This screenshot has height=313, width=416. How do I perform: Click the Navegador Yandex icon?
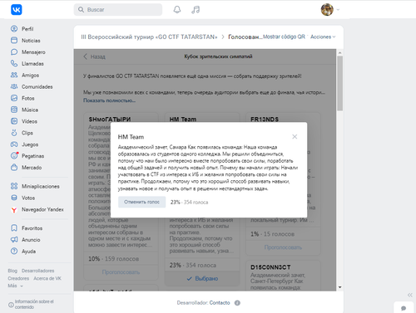[14, 209]
